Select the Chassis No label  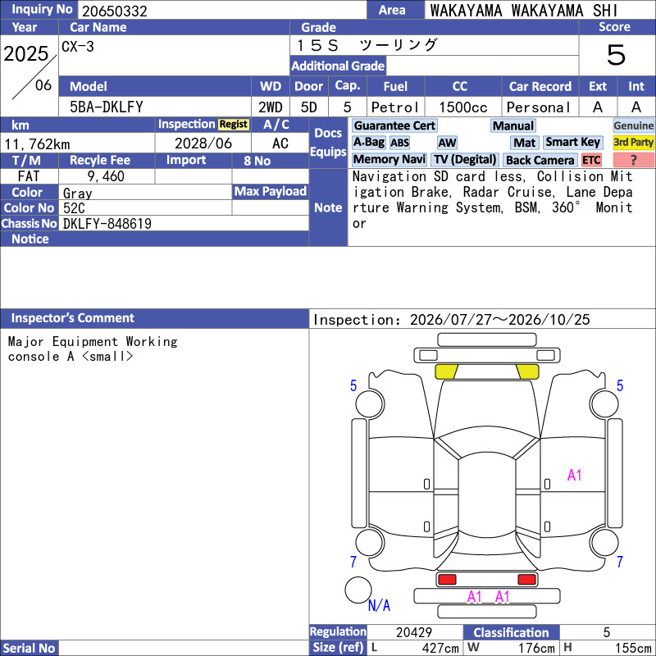[29, 224]
